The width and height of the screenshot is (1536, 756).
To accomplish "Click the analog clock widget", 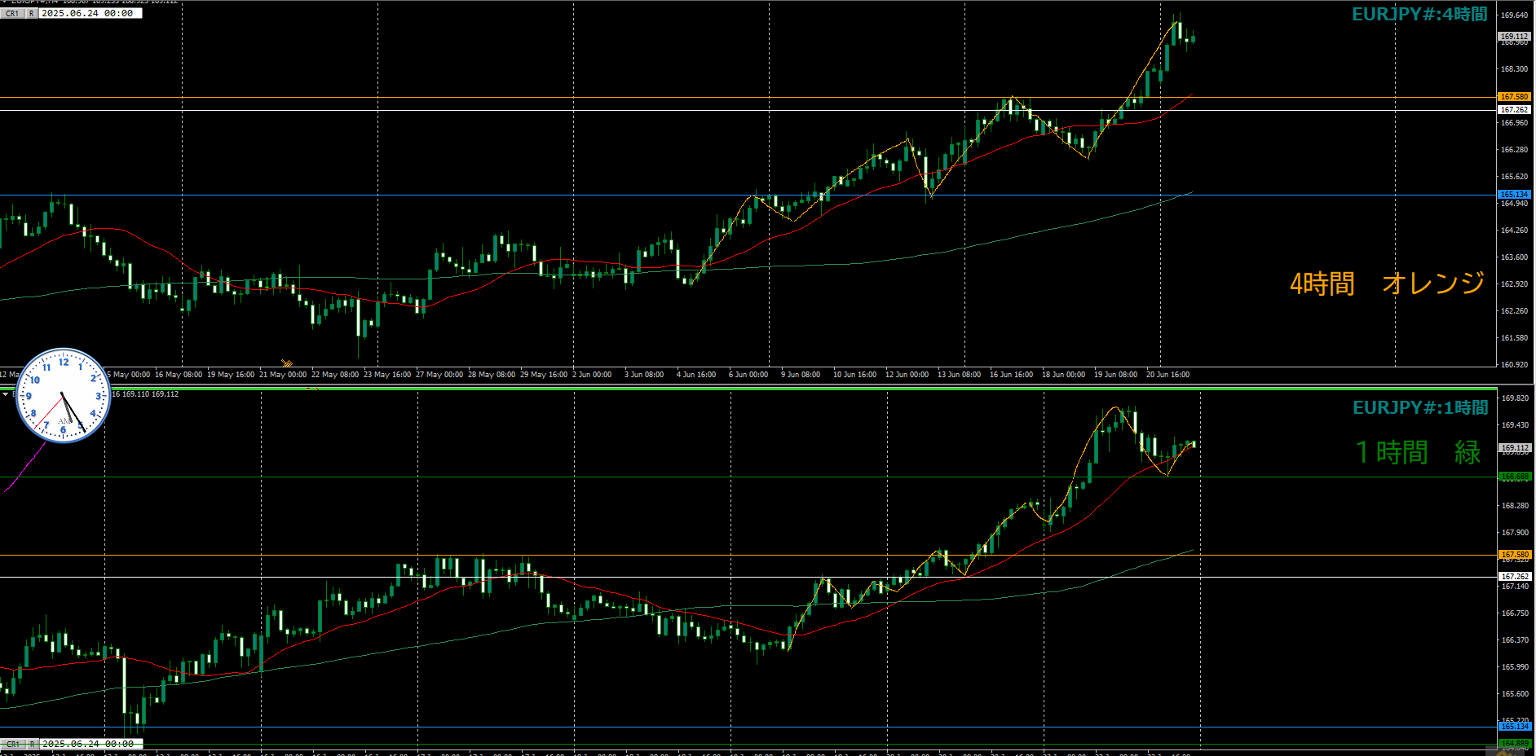I will [x=63, y=396].
